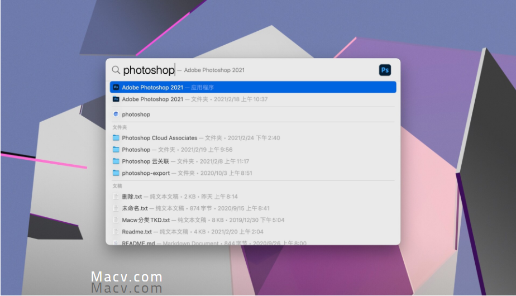The height and width of the screenshot is (296, 516).
Task: Click the Spotlight magnifying glass icon
Action: pyautogui.click(x=116, y=70)
